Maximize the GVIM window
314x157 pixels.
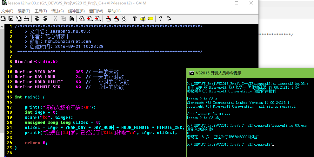[x=236, y=3]
